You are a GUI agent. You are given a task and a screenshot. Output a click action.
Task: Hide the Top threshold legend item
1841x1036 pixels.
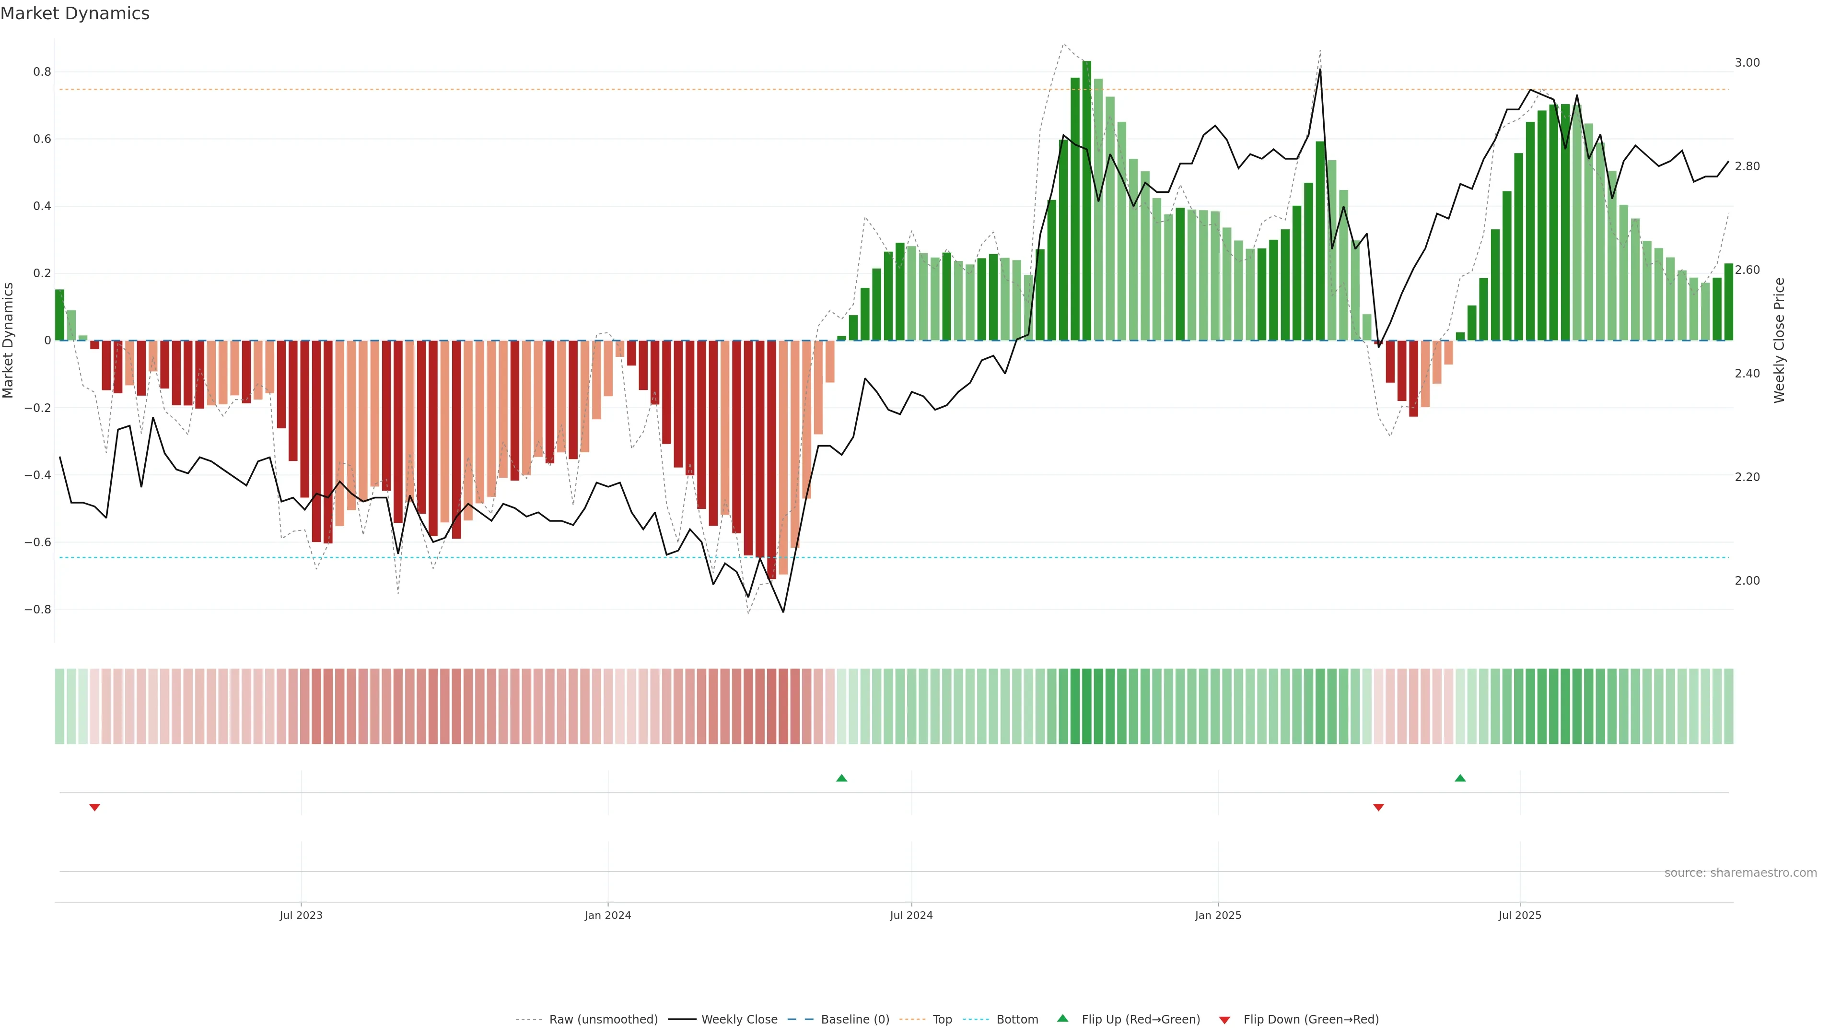tap(942, 1020)
